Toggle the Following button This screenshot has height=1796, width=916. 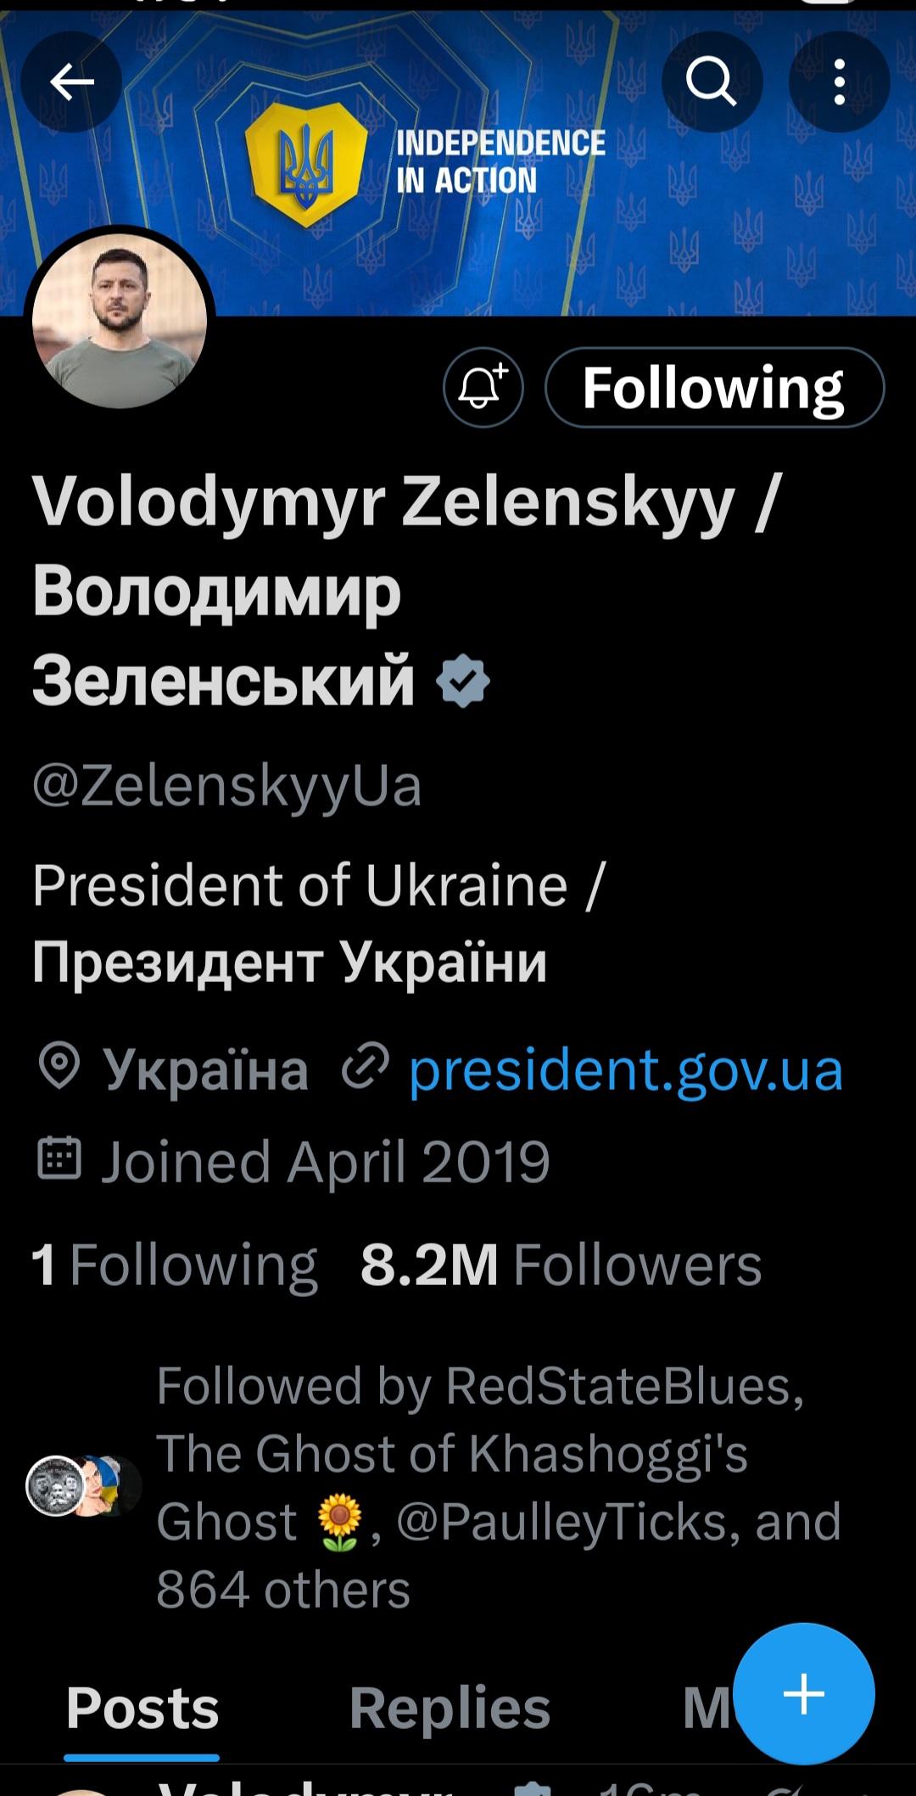point(714,388)
